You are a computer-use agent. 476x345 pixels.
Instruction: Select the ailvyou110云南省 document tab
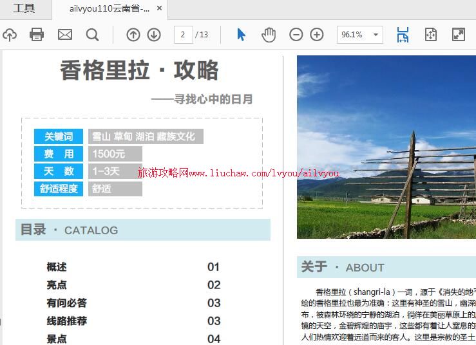point(109,9)
